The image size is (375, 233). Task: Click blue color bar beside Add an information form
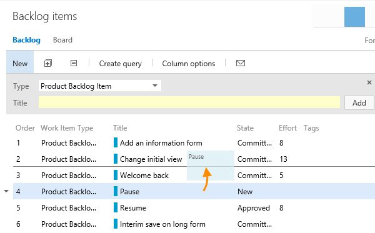[116, 142]
